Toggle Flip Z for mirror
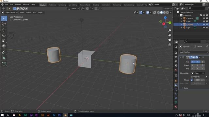This screenshot has width=209, height=117. coord(202,69)
